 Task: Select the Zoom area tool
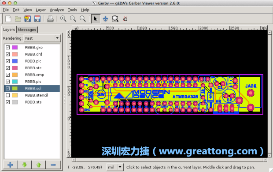115,19
